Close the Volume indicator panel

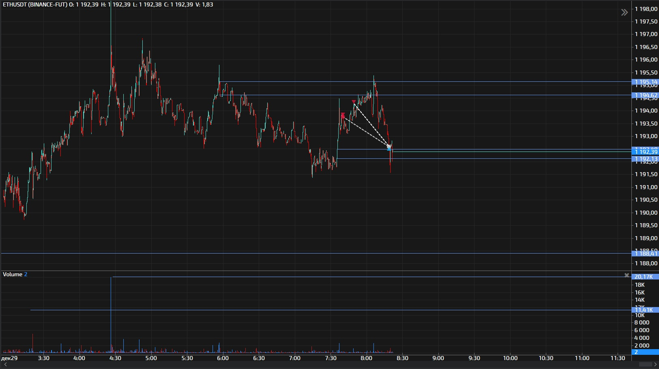point(627,275)
